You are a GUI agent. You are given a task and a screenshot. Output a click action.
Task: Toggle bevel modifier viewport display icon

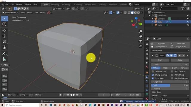171,56
